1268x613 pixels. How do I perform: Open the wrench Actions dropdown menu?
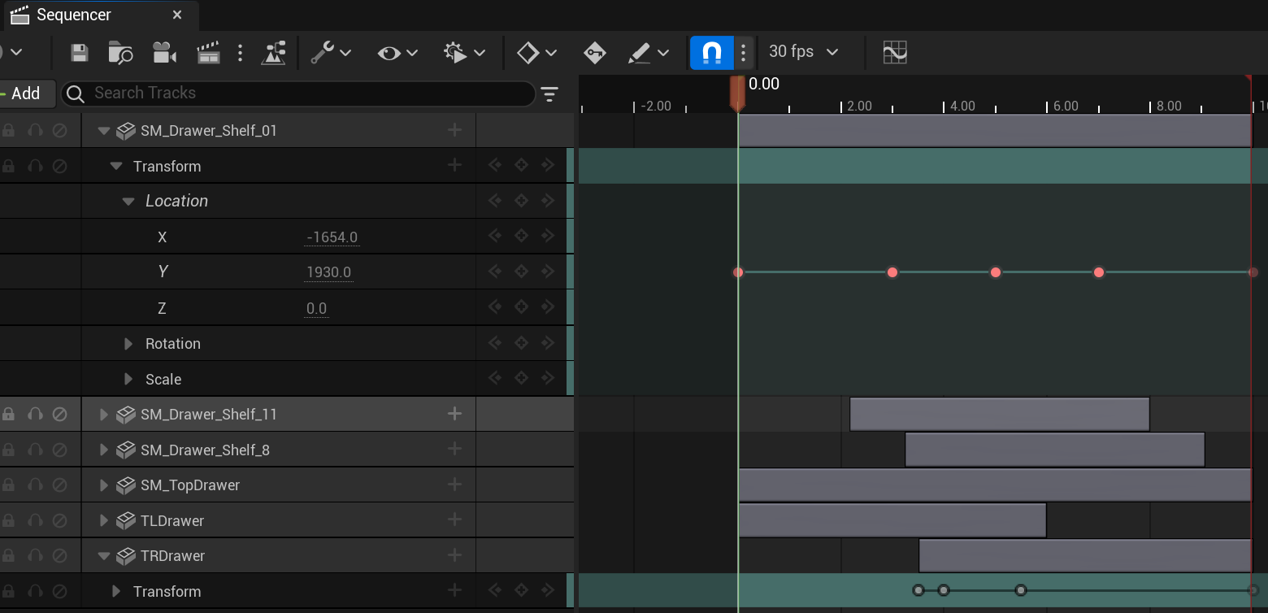(331, 53)
